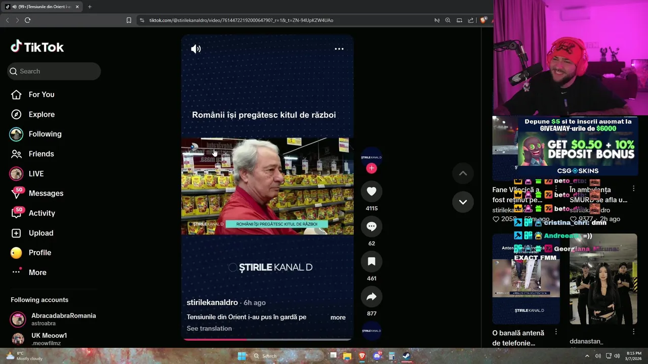Open File Explorer from the taskbar
Screen dimensions: 648x364
tap(347, 356)
